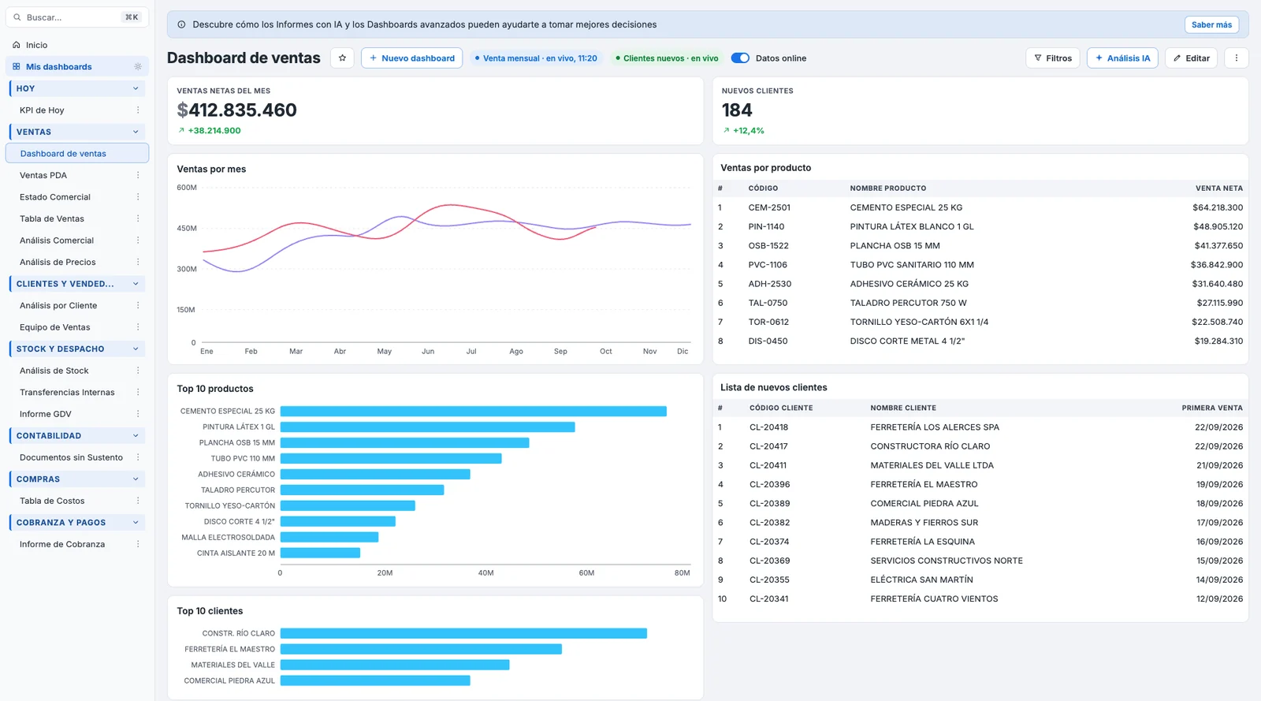
Task: Open the three-dot menu beside Editar
Action: tap(1236, 58)
